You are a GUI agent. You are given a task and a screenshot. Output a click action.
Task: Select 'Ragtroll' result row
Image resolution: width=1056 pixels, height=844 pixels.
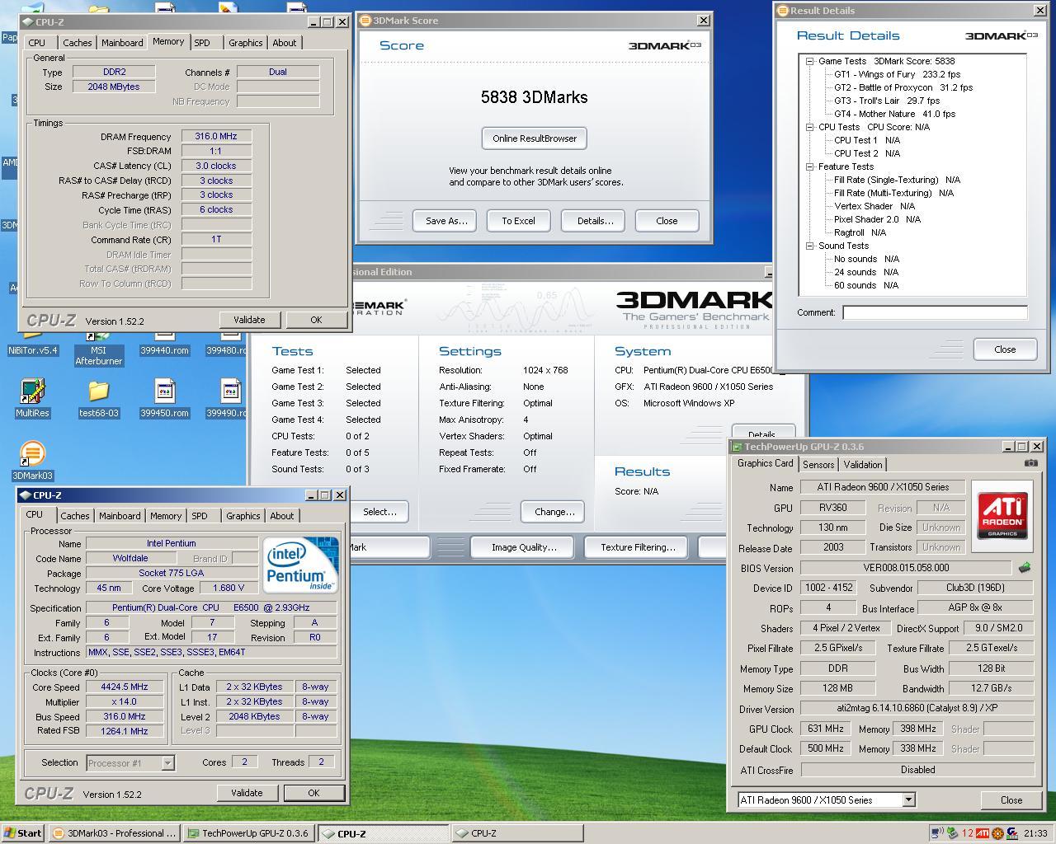[860, 232]
